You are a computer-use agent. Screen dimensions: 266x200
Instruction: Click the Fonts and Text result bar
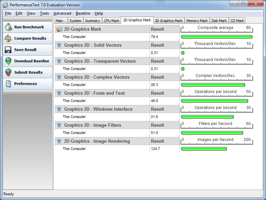(214, 101)
